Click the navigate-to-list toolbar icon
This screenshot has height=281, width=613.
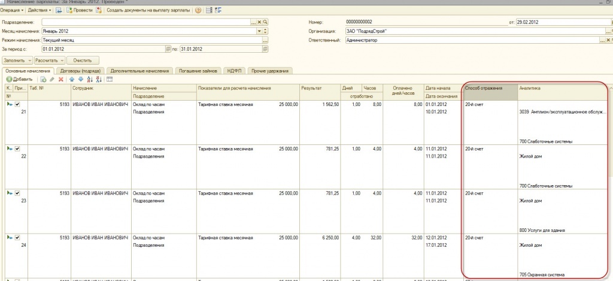click(59, 10)
